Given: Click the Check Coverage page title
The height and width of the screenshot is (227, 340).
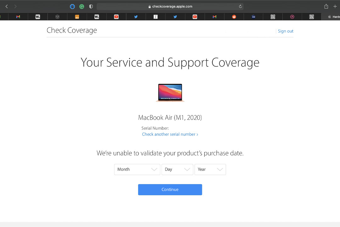Looking at the screenshot, I should pos(72,30).
